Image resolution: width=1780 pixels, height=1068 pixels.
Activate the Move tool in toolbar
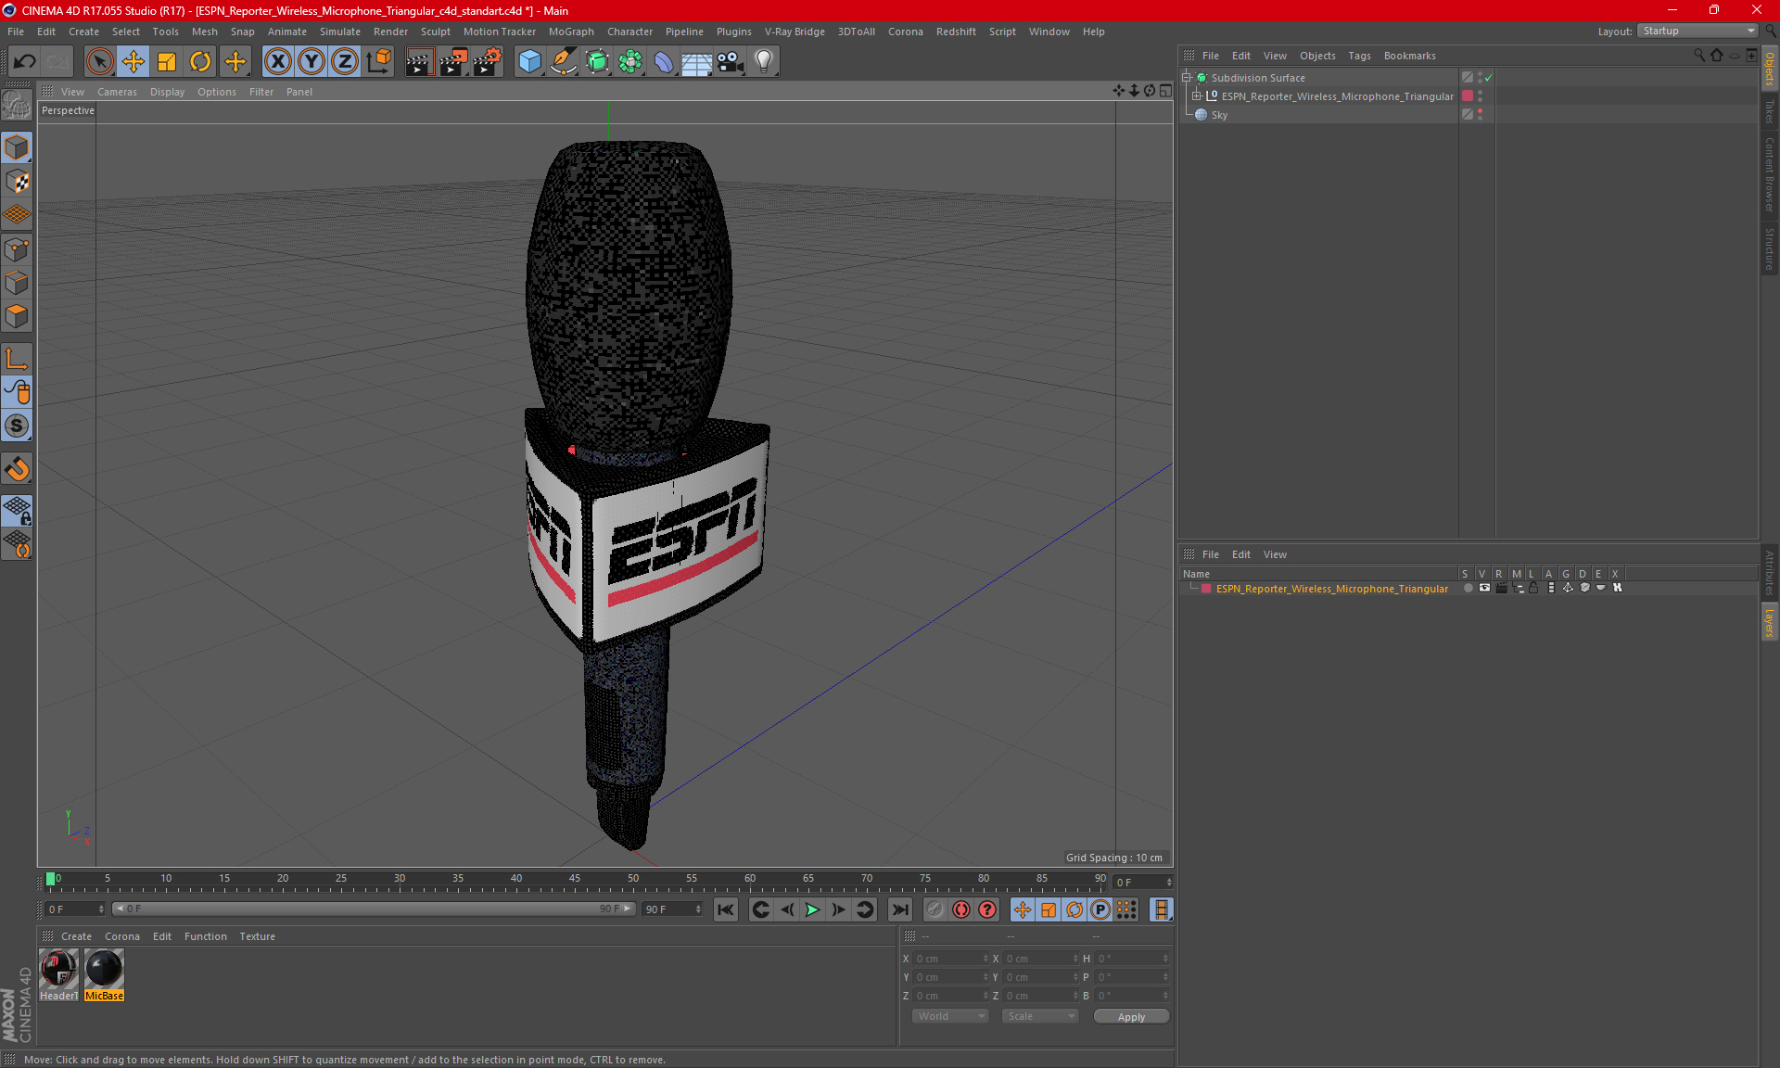click(x=133, y=62)
